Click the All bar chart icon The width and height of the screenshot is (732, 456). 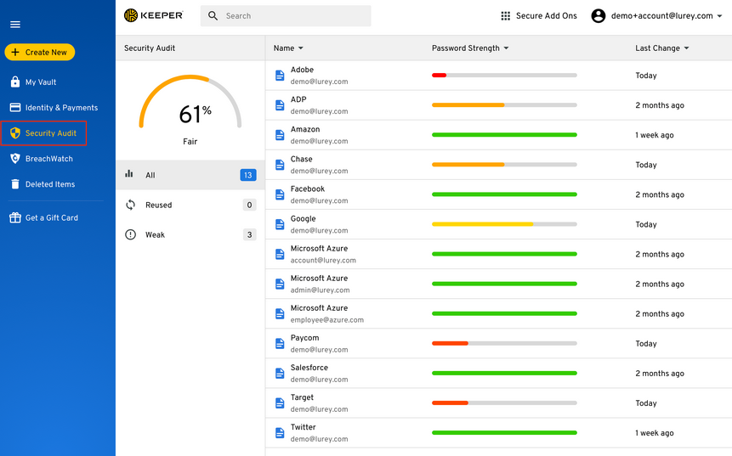click(x=129, y=174)
